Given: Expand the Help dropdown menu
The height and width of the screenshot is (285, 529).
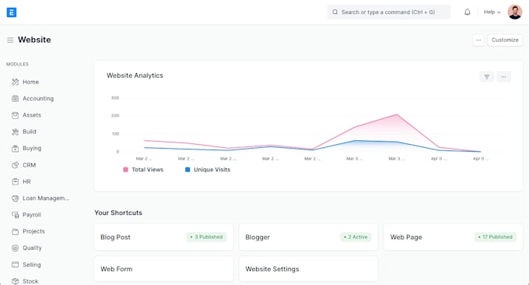Looking at the screenshot, I should pyautogui.click(x=492, y=12).
